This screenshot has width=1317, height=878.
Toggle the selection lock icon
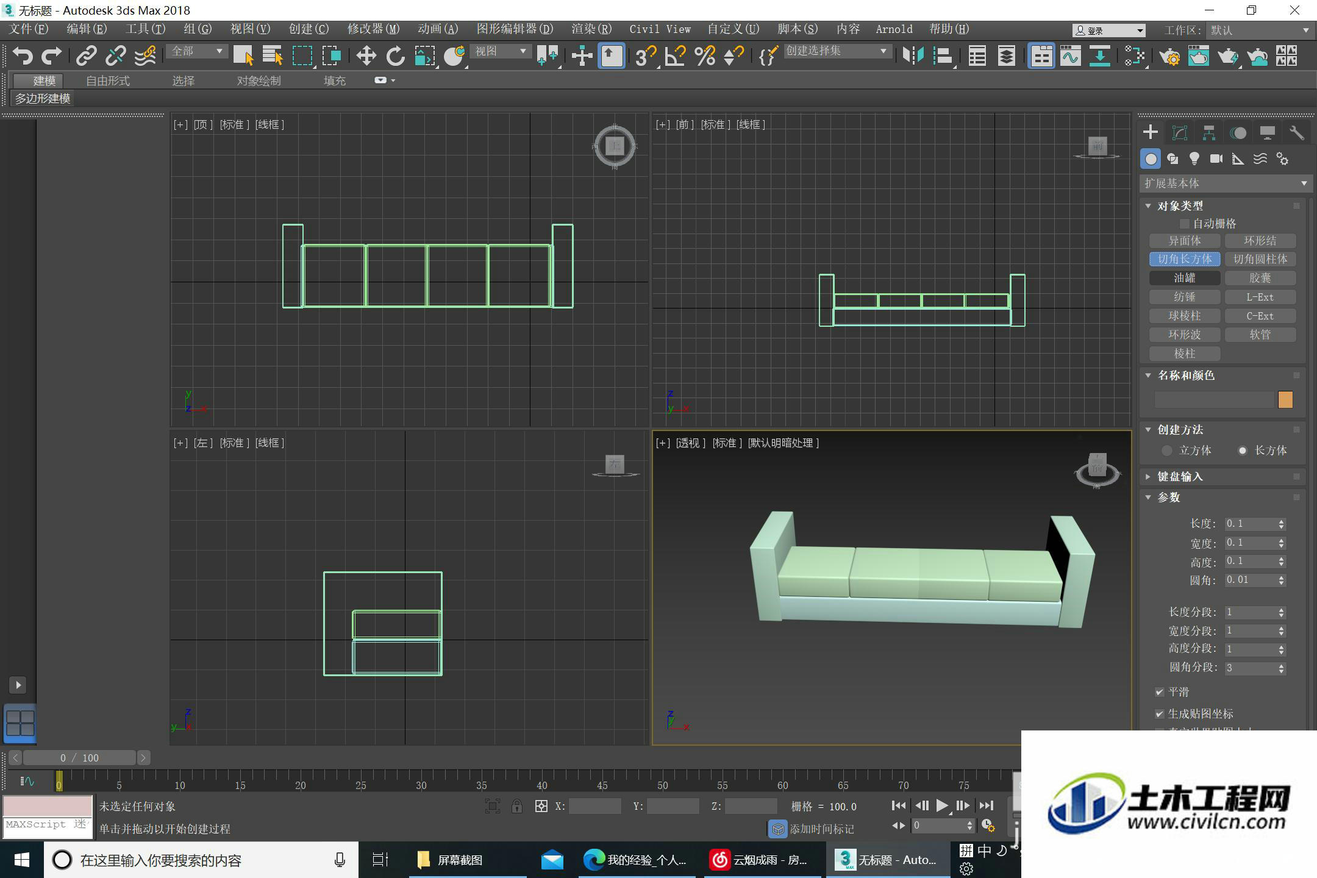517,806
